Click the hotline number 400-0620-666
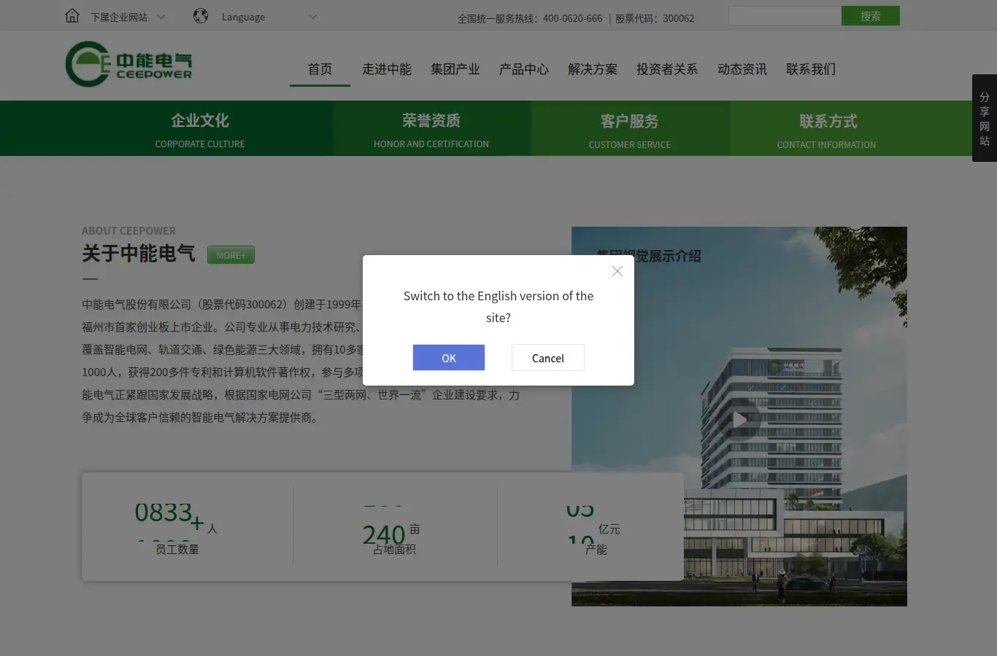The image size is (997, 656). pos(572,18)
